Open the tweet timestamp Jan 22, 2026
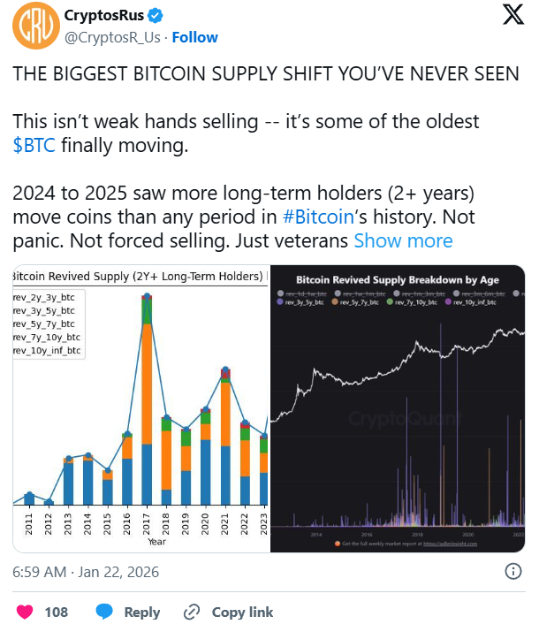Viewport: 539px width, 624px height. pos(86,572)
